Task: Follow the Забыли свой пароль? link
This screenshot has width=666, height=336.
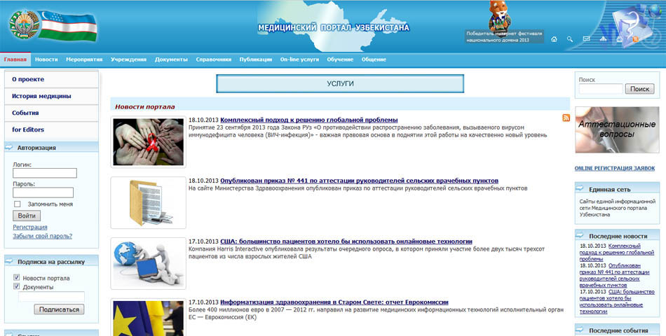Action: point(42,236)
